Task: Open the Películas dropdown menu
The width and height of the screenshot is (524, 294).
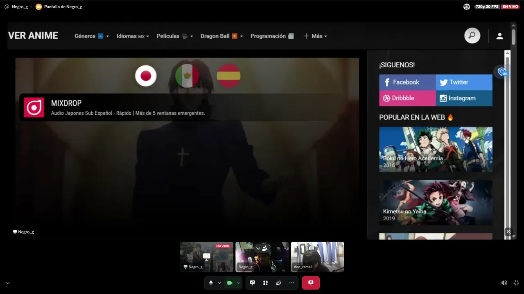Action: click(x=175, y=36)
